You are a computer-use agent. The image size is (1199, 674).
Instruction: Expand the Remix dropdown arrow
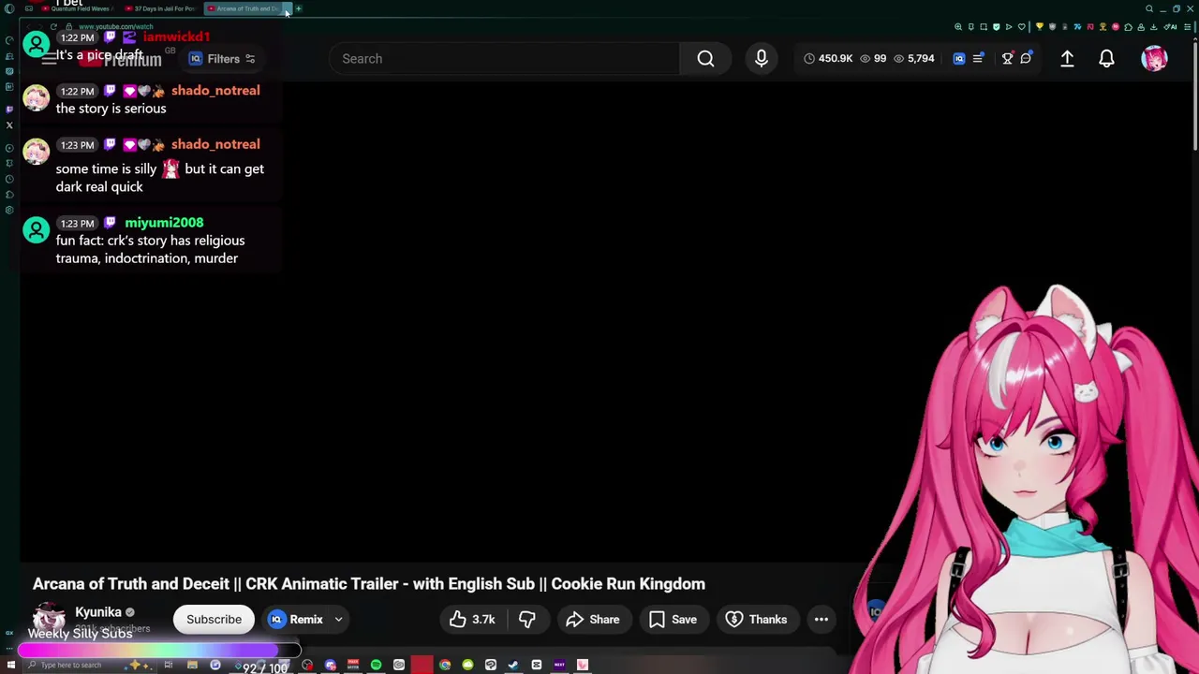pos(338,620)
